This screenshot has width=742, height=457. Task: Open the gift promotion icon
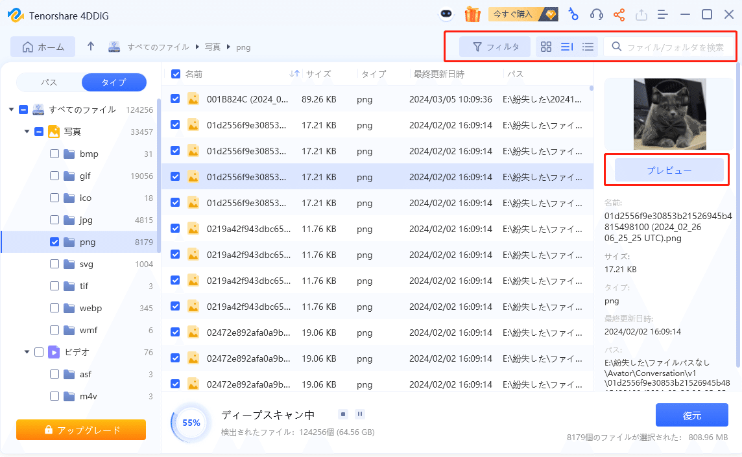click(472, 14)
